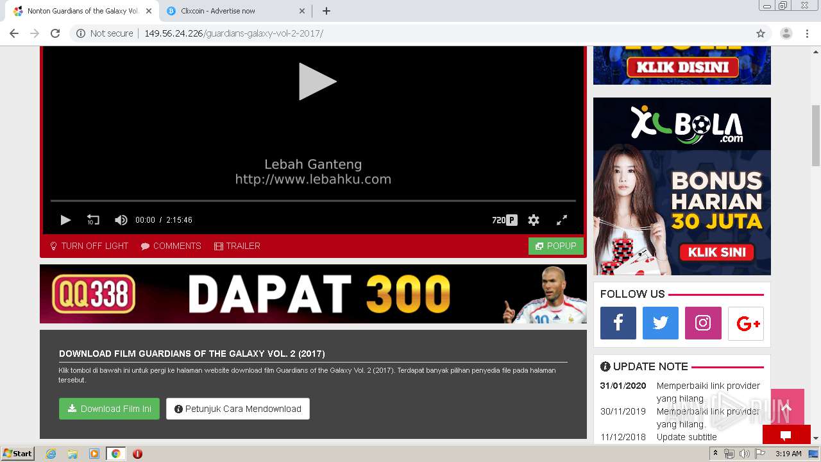The width and height of the screenshot is (821, 462).
Task: Follow on Google Plus icon
Action: 746,323
